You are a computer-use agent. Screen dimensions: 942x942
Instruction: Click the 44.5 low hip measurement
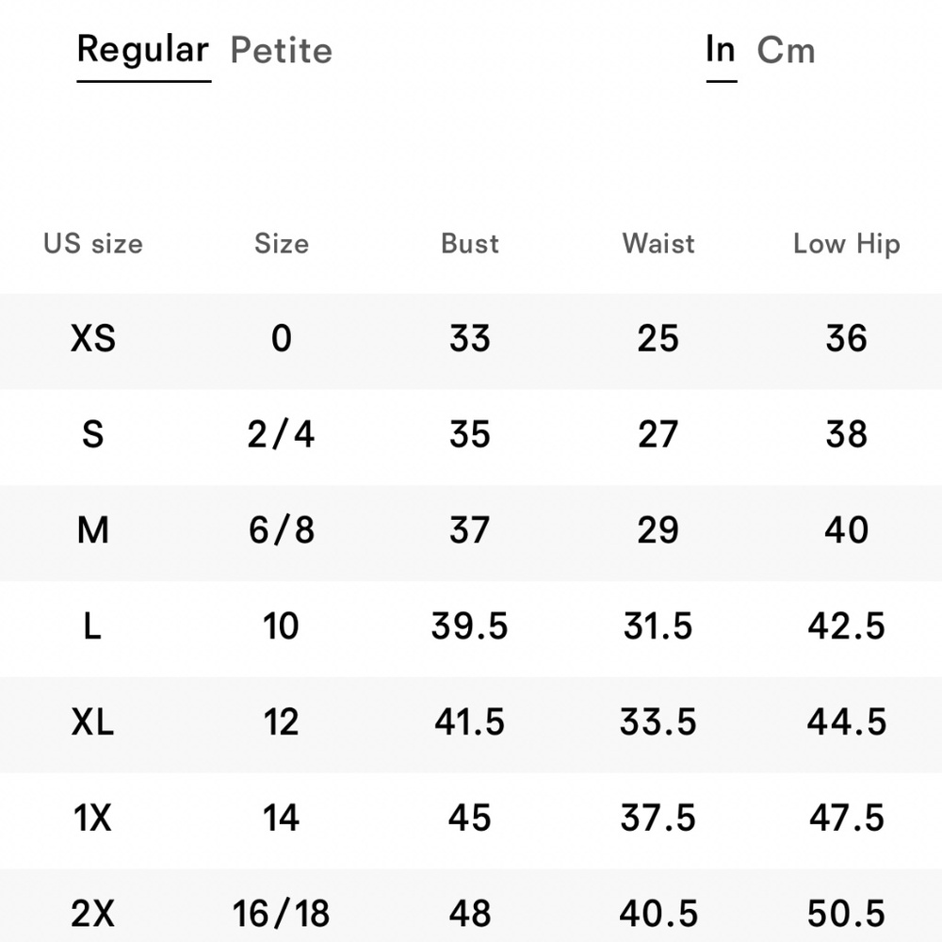click(847, 722)
